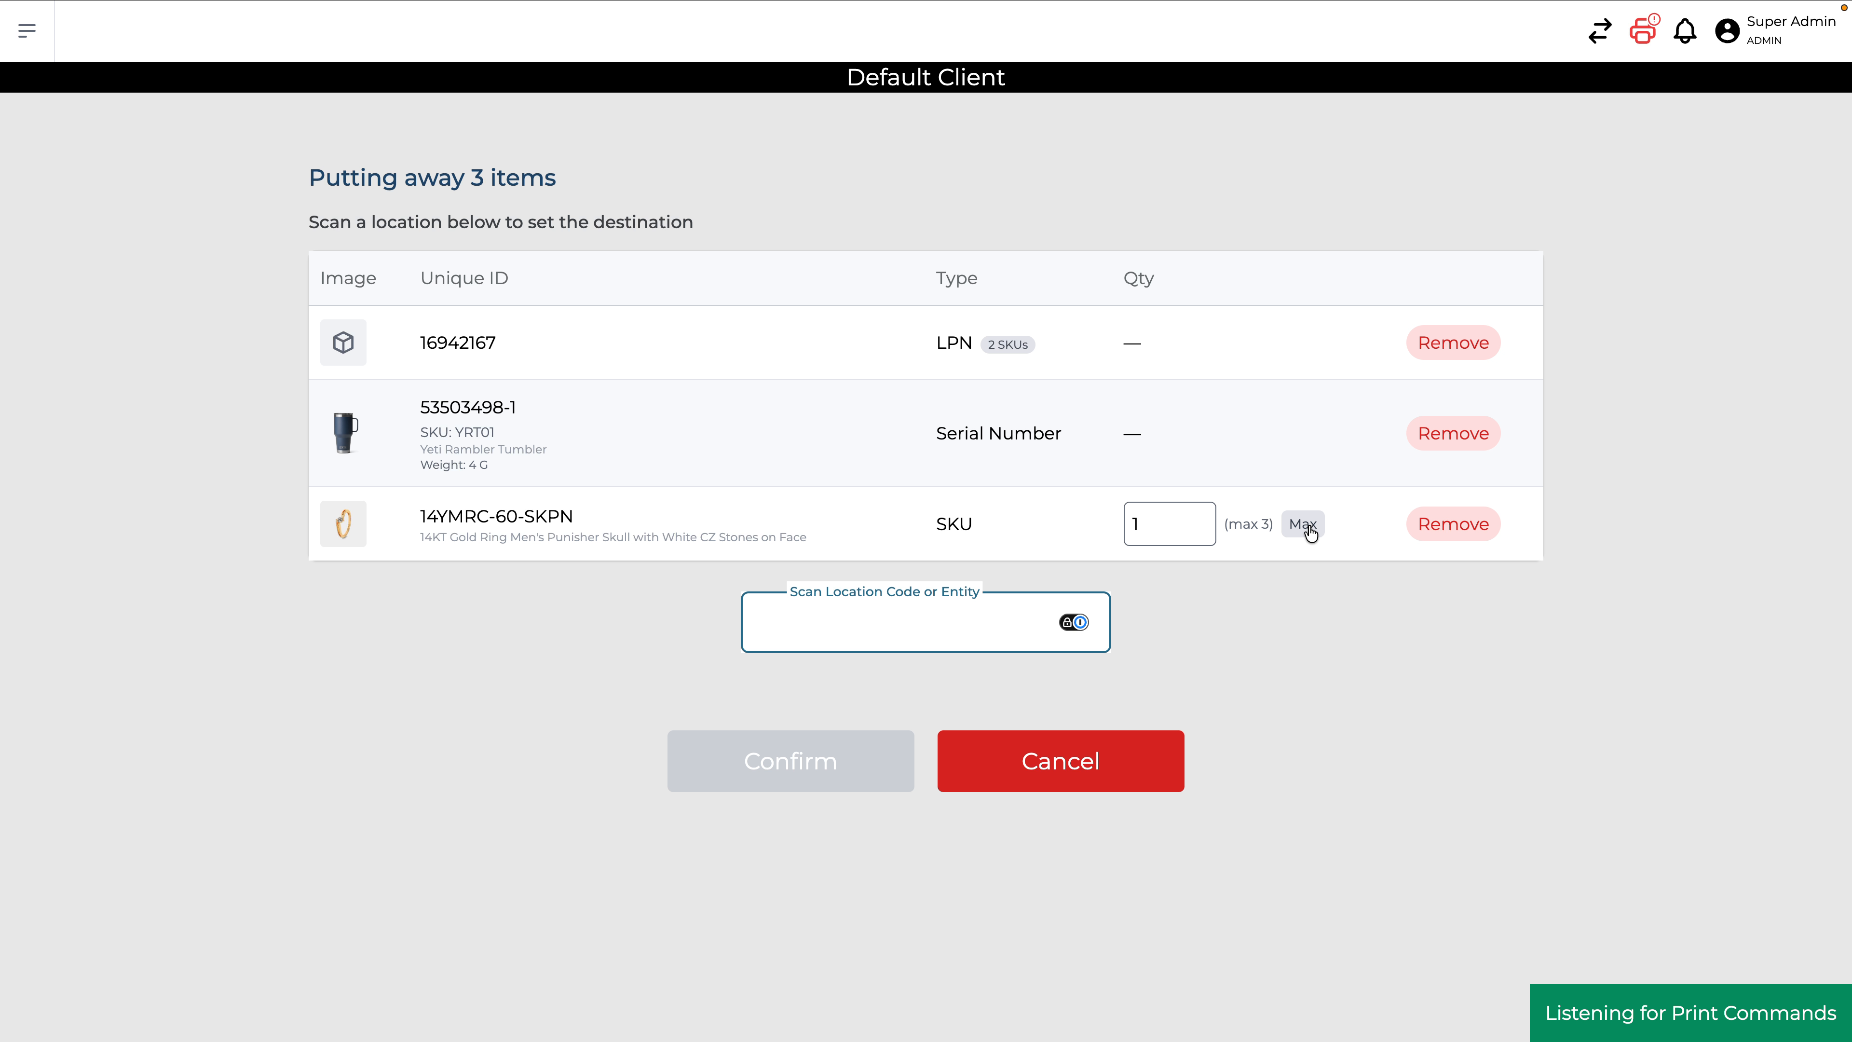The height and width of the screenshot is (1042, 1852).
Task: Click the Listening for Print Commands banner
Action: pyautogui.click(x=1690, y=1013)
